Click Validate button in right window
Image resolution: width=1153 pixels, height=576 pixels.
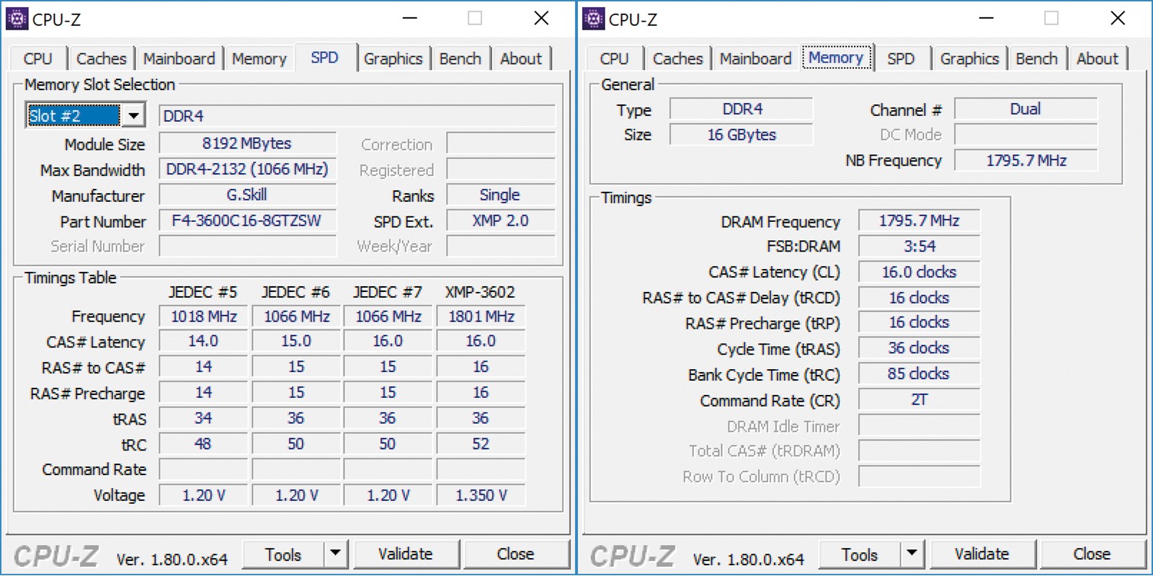[x=982, y=554]
